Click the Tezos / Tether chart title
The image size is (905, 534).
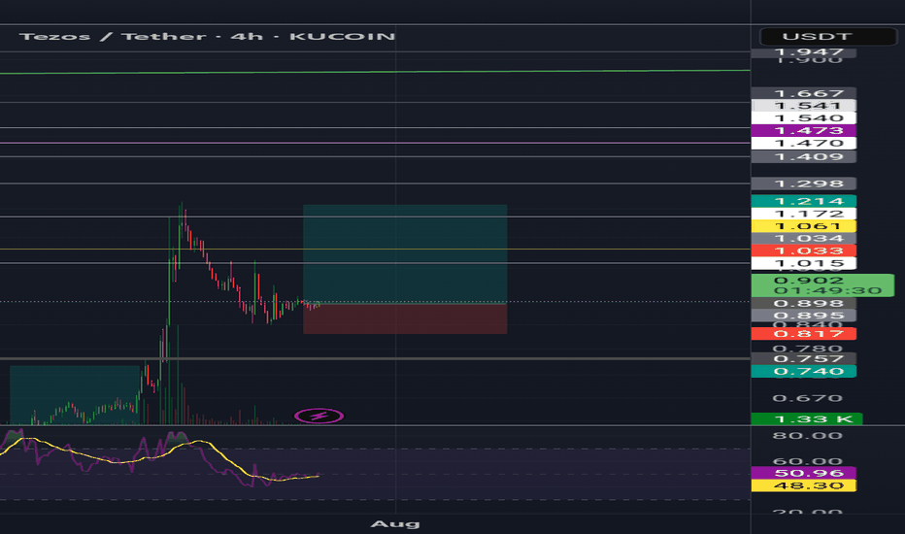[x=207, y=36]
